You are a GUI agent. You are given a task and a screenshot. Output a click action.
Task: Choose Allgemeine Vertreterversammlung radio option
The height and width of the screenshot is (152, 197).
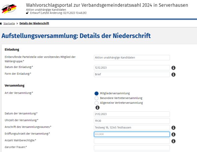tap(96, 103)
